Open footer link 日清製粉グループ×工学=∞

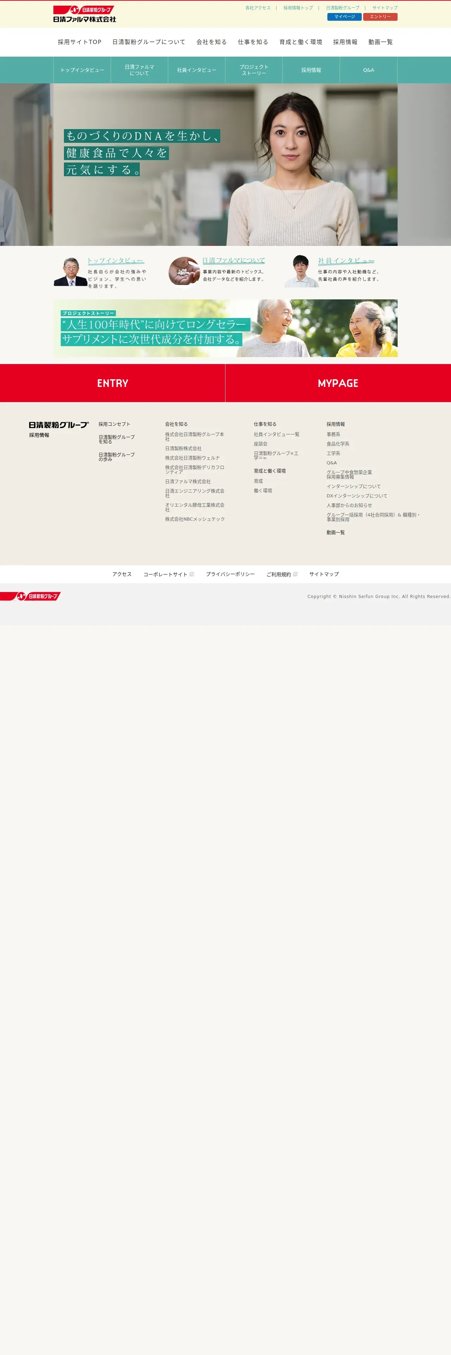click(x=276, y=456)
